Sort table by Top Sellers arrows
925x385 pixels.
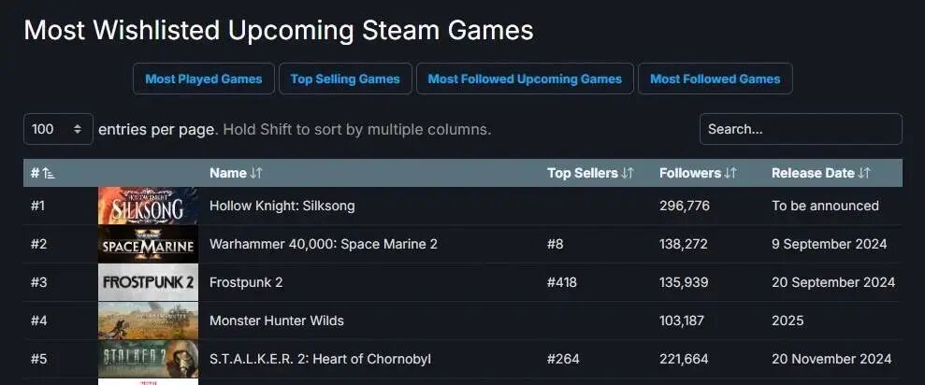pyautogui.click(x=628, y=173)
